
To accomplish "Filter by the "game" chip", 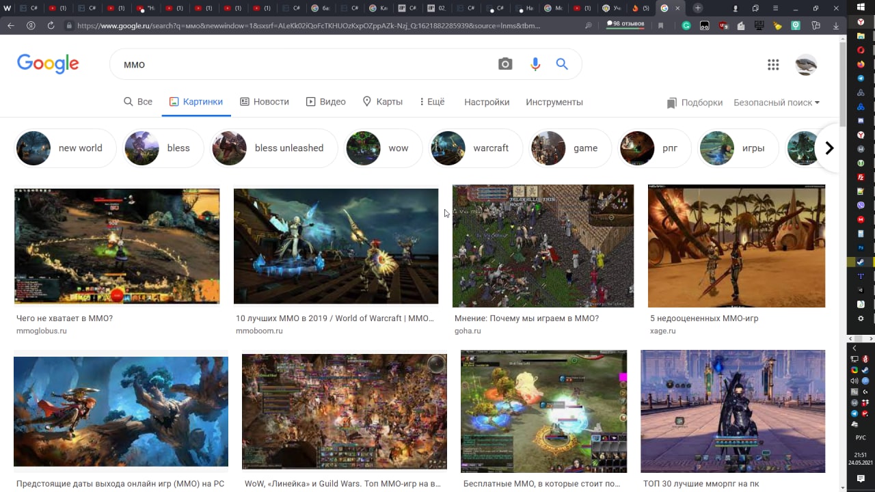I will pos(570,148).
